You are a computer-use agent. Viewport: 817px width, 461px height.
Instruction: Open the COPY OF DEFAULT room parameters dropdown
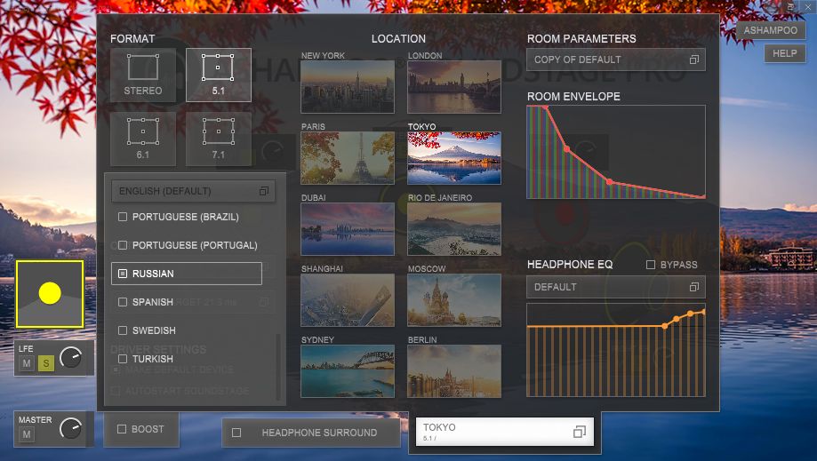coord(616,60)
